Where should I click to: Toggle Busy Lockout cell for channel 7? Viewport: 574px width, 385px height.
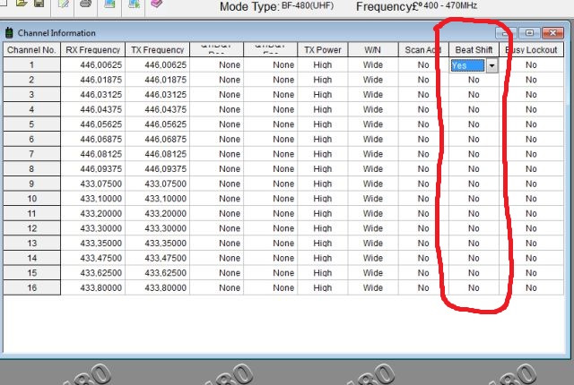[531, 154]
